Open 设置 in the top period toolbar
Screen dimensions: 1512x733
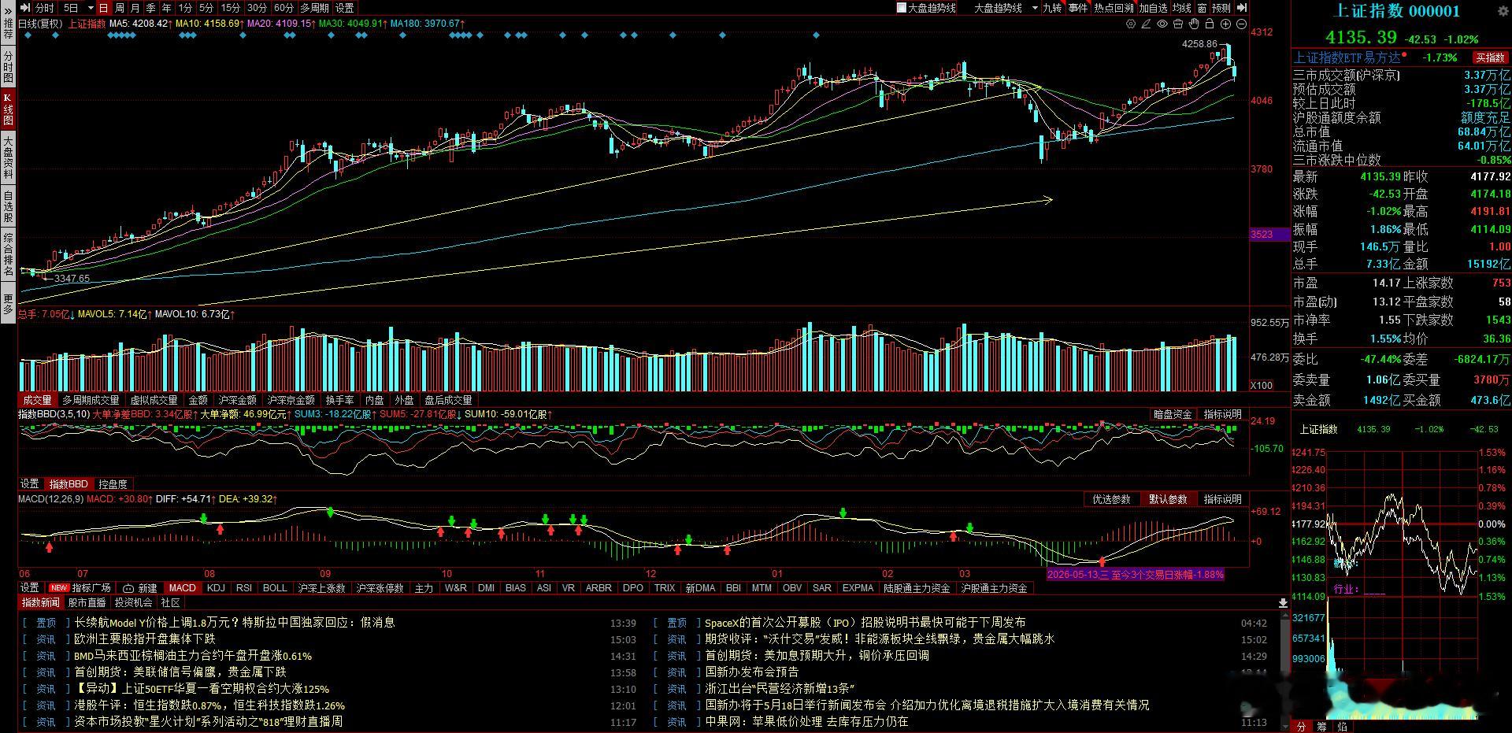(345, 8)
